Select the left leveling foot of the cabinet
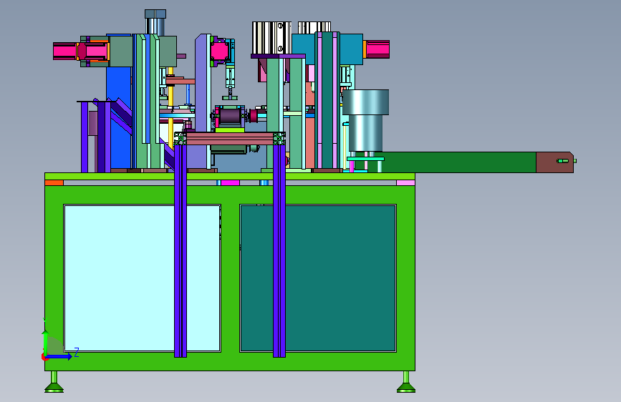The width and height of the screenshot is (621, 402). 54,382
